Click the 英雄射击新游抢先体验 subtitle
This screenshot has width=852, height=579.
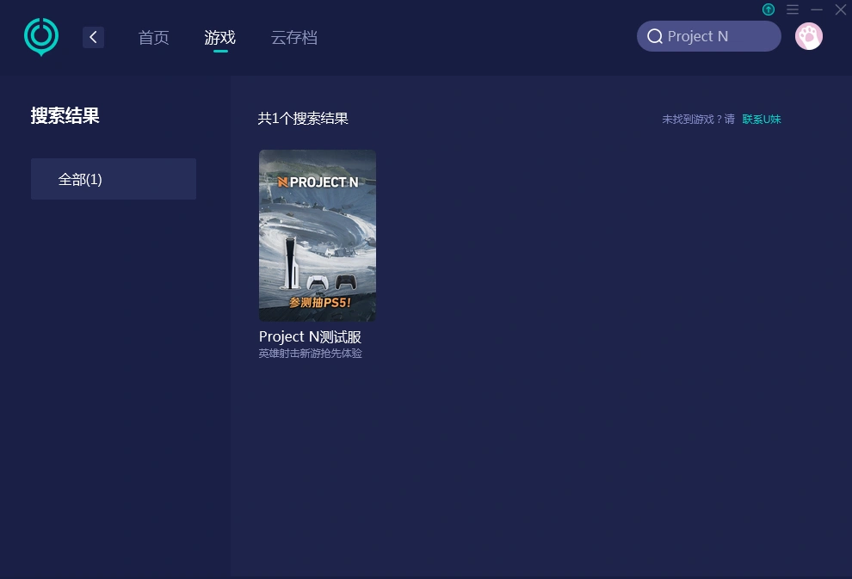[311, 353]
